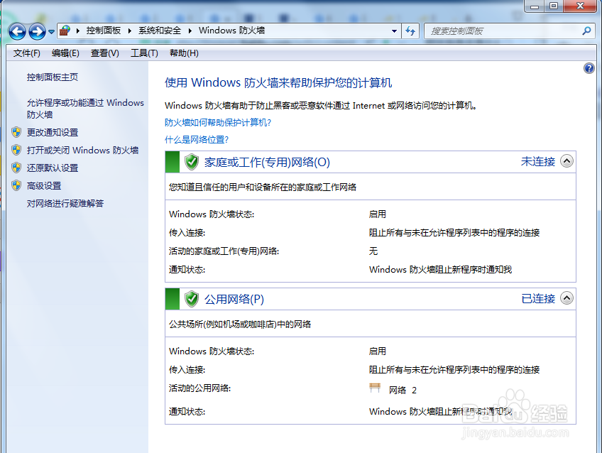Viewport: 602px width, 453px height.
Task: Click green shield icon of 家庭或工作 network
Action: [x=191, y=162]
